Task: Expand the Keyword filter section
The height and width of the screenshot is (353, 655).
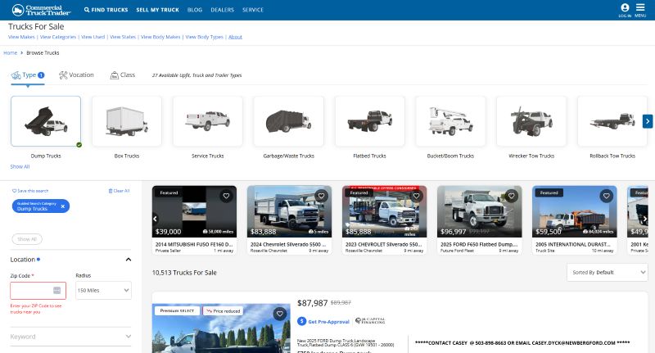Action: (70, 337)
